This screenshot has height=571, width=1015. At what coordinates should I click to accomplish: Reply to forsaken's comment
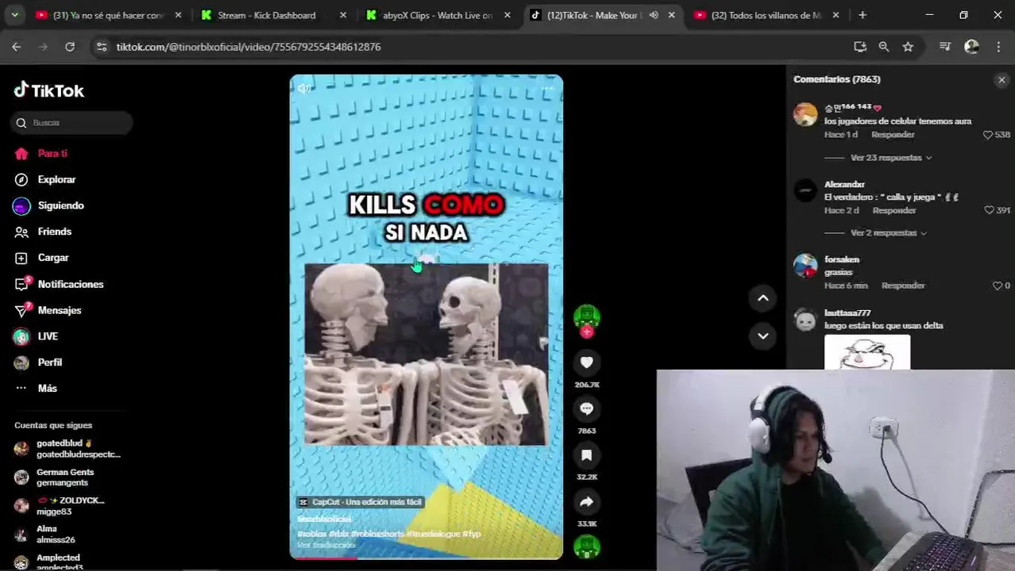(x=903, y=285)
